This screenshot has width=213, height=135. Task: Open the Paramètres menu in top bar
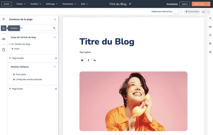click(69, 4)
